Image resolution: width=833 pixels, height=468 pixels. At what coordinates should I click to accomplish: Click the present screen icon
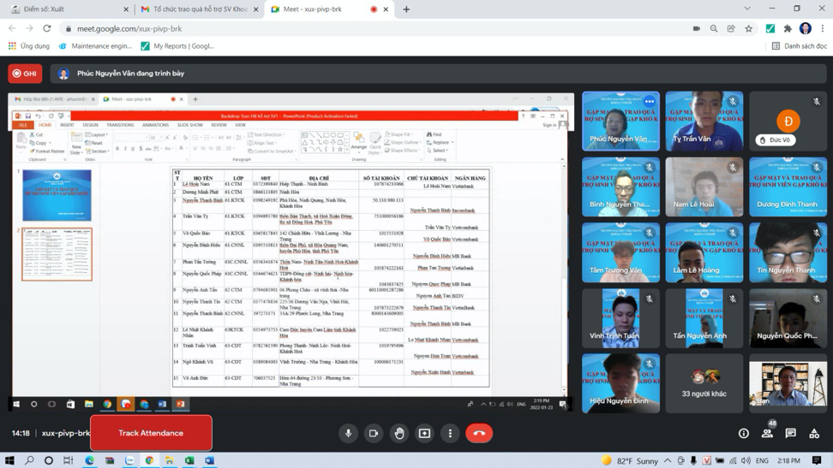(x=424, y=433)
